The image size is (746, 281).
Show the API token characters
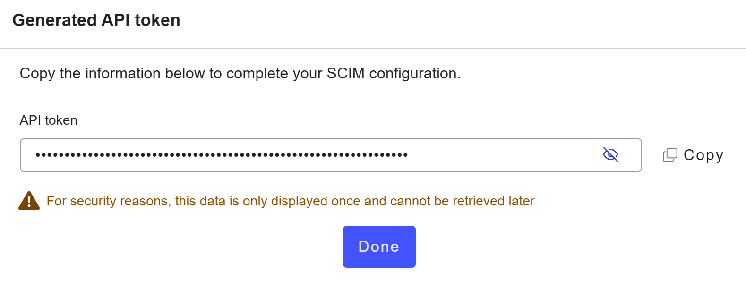[610, 154]
